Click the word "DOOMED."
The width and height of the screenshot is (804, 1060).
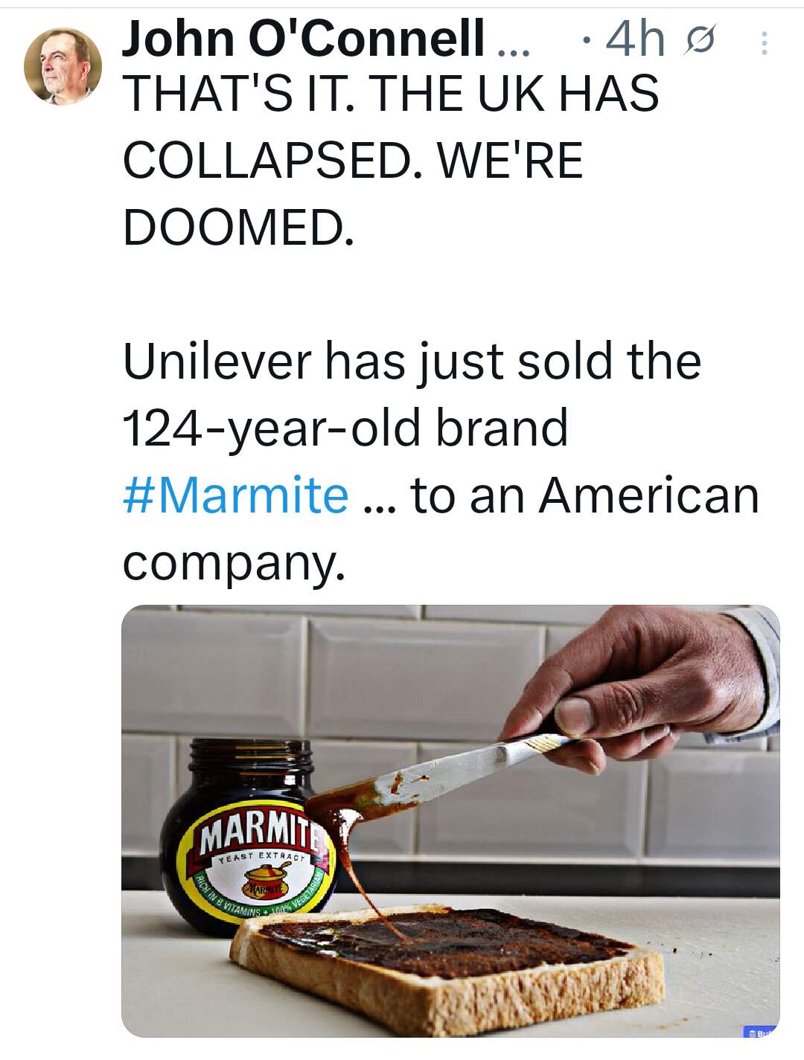coord(238,226)
